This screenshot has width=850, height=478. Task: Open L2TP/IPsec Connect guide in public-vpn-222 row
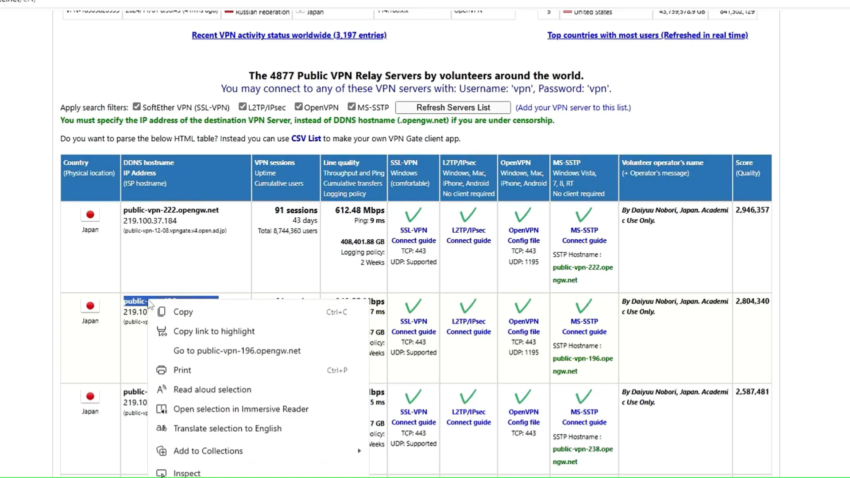pyautogui.click(x=468, y=241)
